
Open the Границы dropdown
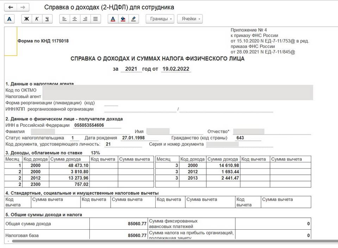[x=160, y=19]
